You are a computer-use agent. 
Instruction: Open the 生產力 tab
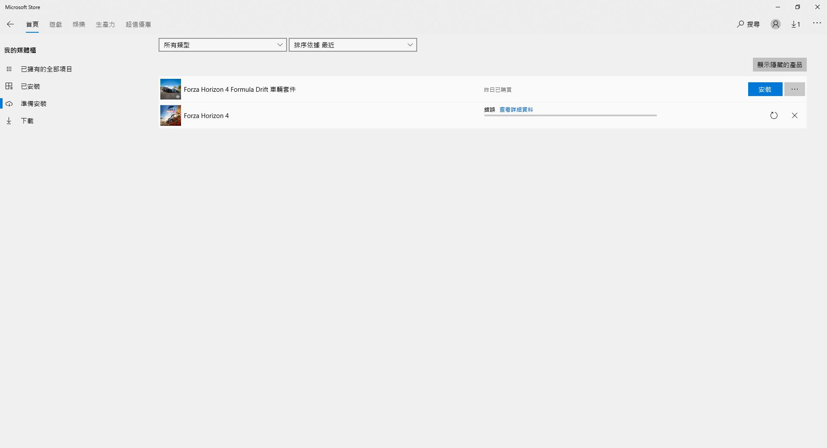pos(105,25)
